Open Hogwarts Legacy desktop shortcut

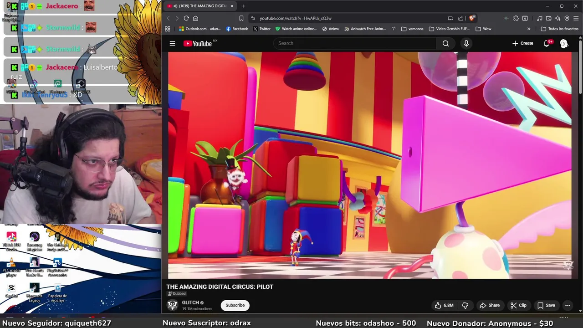(x=34, y=292)
